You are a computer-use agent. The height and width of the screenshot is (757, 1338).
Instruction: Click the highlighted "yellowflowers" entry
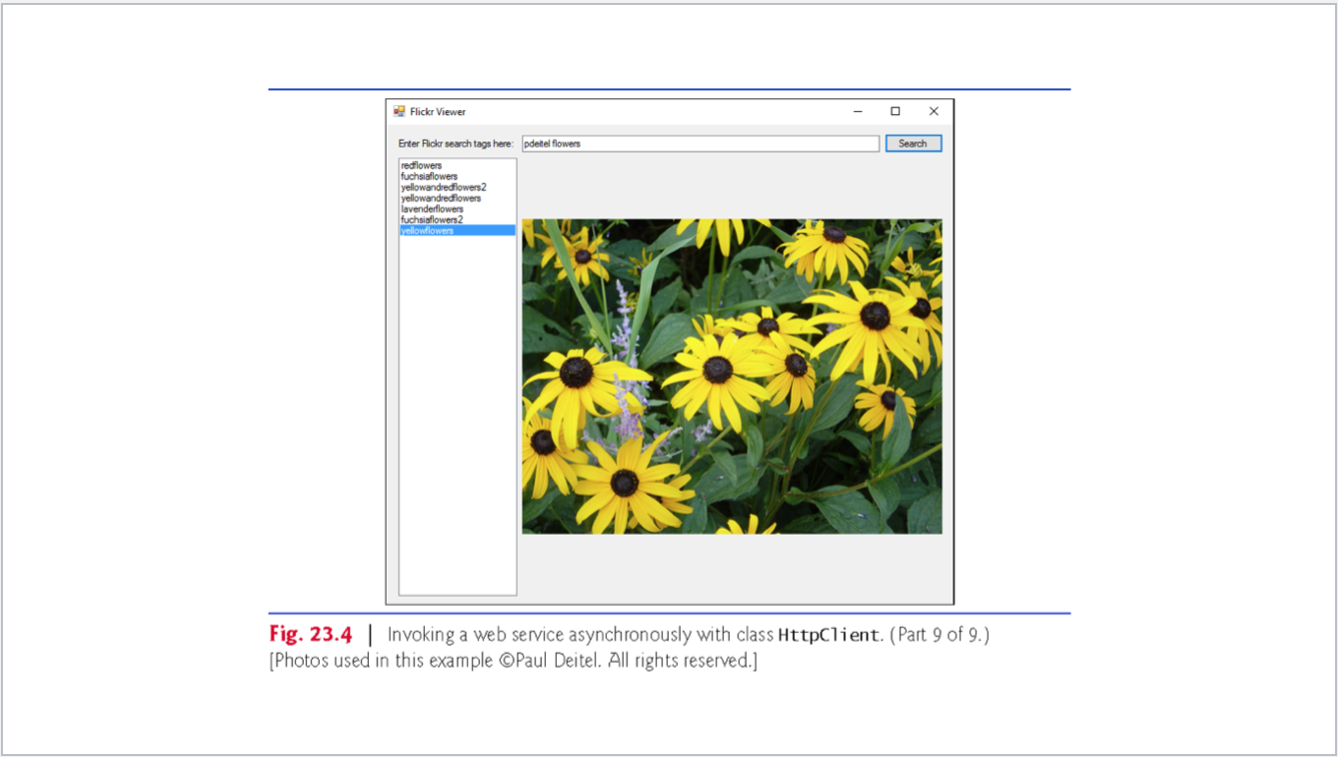425,230
